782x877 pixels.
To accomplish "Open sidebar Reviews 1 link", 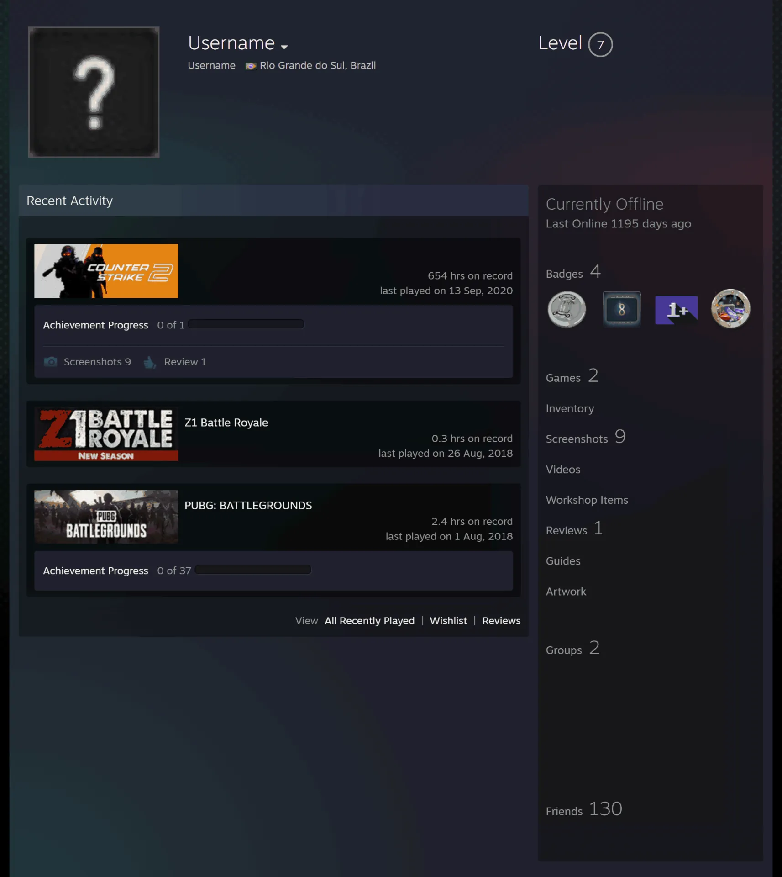I will pyautogui.click(x=574, y=528).
